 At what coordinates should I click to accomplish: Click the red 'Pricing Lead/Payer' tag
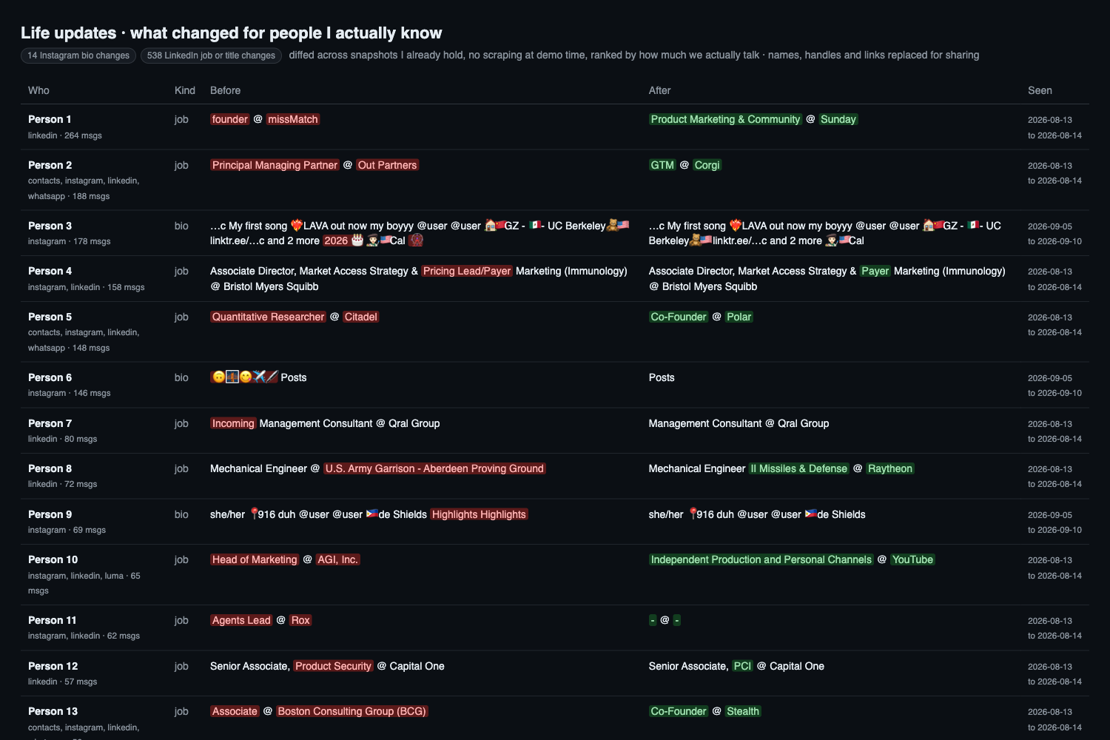(467, 271)
